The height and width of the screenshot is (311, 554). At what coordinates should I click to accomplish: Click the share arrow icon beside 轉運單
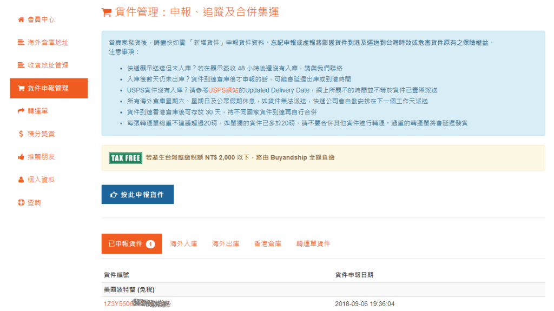21,111
